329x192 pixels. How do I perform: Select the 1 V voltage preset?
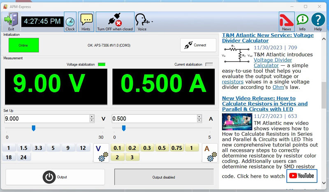9,148
